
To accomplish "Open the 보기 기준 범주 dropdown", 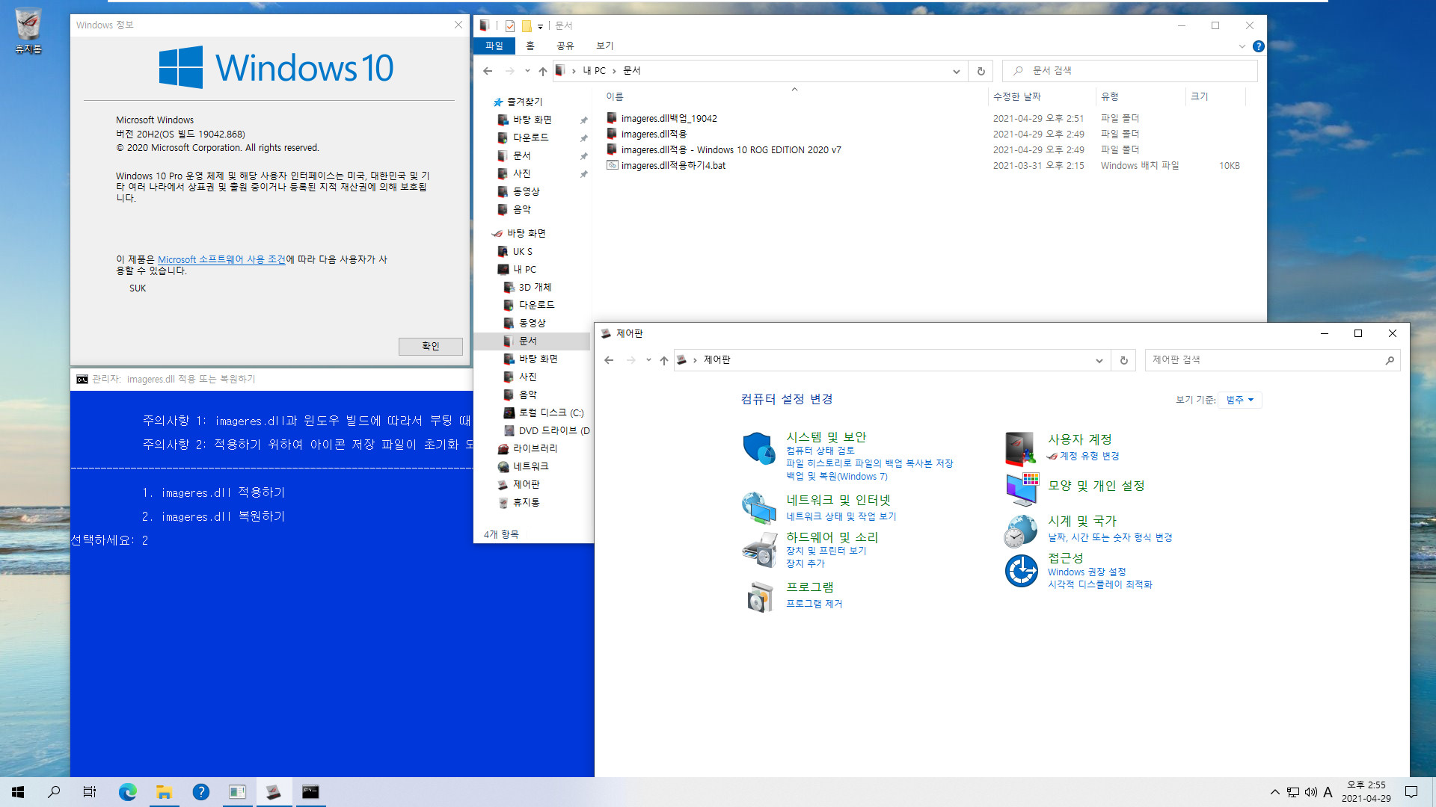I will (x=1239, y=400).
